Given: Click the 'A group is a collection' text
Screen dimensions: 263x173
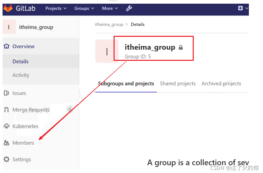Looking at the screenshot, I should click(x=198, y=163).
